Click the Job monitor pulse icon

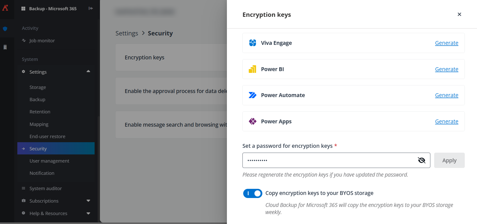[x=23, y=41]
